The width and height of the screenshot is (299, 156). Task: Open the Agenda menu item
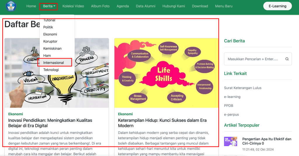pyautogui.click(x=123, y=6)
